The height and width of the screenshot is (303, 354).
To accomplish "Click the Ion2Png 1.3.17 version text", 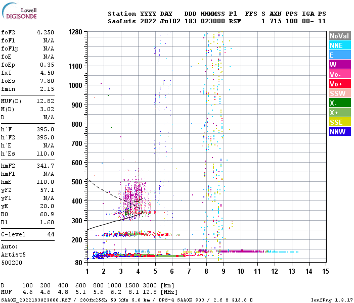I will coord(332,300).
